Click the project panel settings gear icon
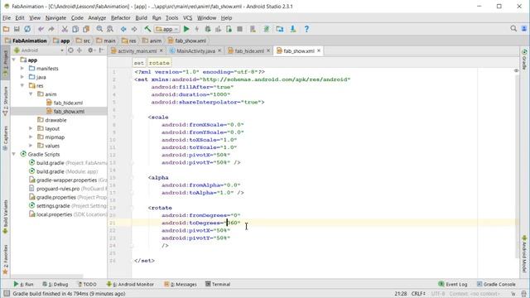The height and width of the screenshot is (298, 530). (x=90, y=50)
